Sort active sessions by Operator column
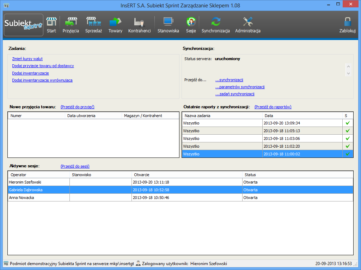361x270 pixels. click(39, 175)
